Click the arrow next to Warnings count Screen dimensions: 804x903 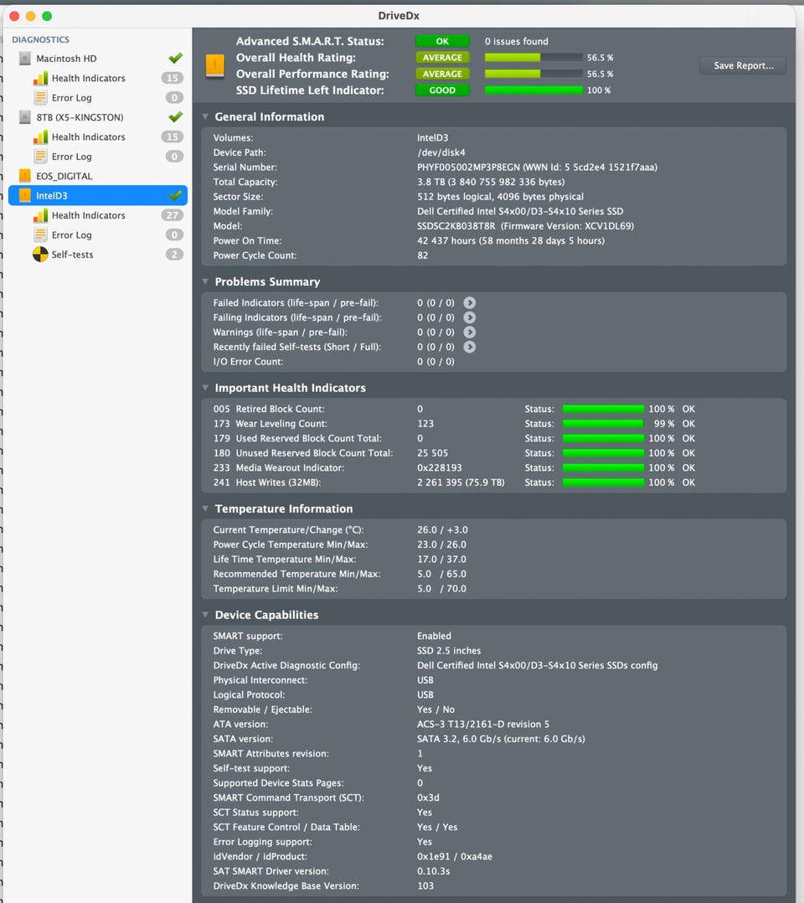point(470,332)
